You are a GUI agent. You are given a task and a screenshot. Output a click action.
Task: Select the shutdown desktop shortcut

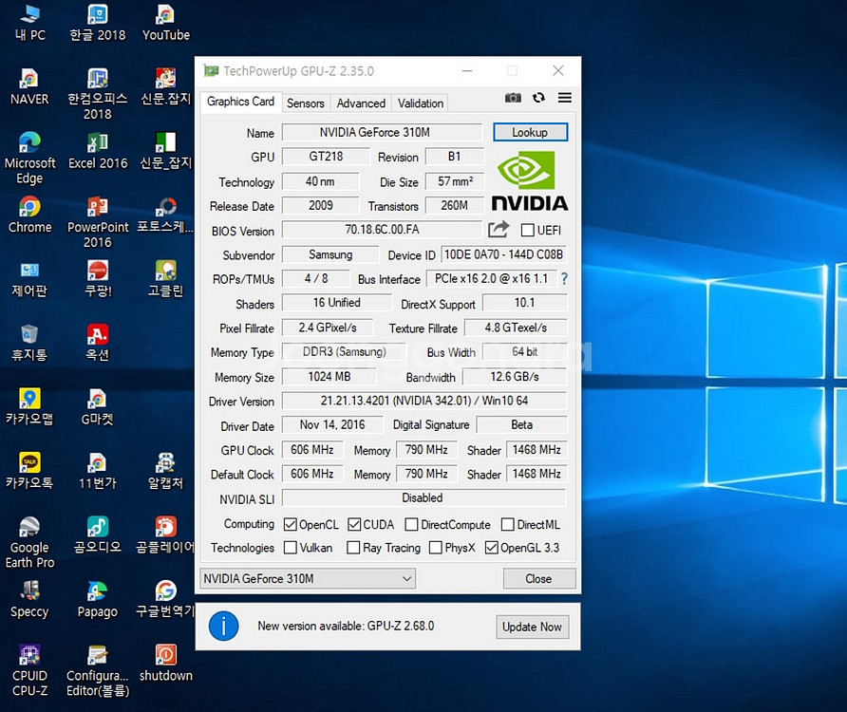166,664
